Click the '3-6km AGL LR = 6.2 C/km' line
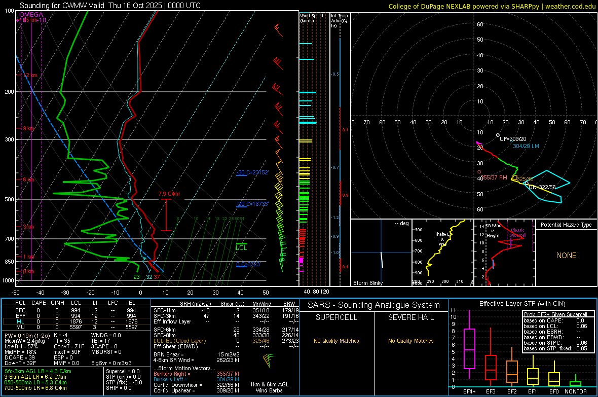This screenshot has height=397, width=598. point(35,376)
